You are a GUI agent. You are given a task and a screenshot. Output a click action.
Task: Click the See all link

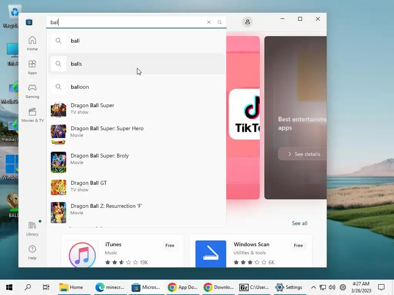coord(299,223)
